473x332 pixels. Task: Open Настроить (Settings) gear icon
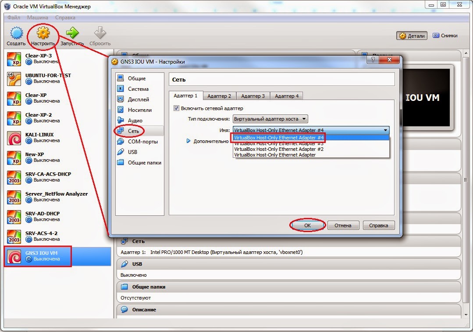tap(43, 33)
